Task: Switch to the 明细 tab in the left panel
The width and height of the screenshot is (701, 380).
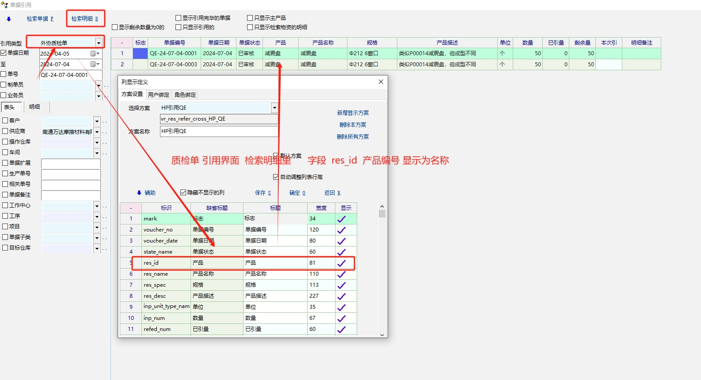Action: [34, 107]
